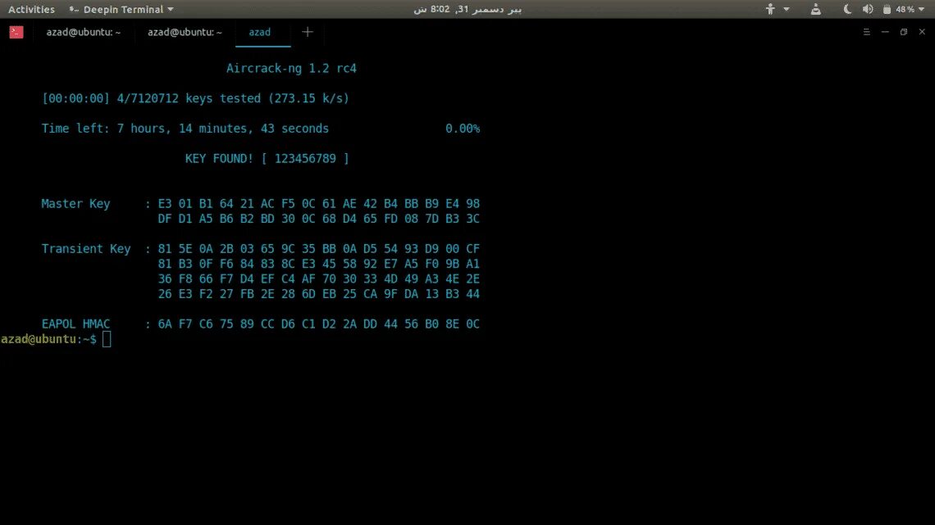
Task: Minimize the terminal window
Action: [x=885, y=32]
